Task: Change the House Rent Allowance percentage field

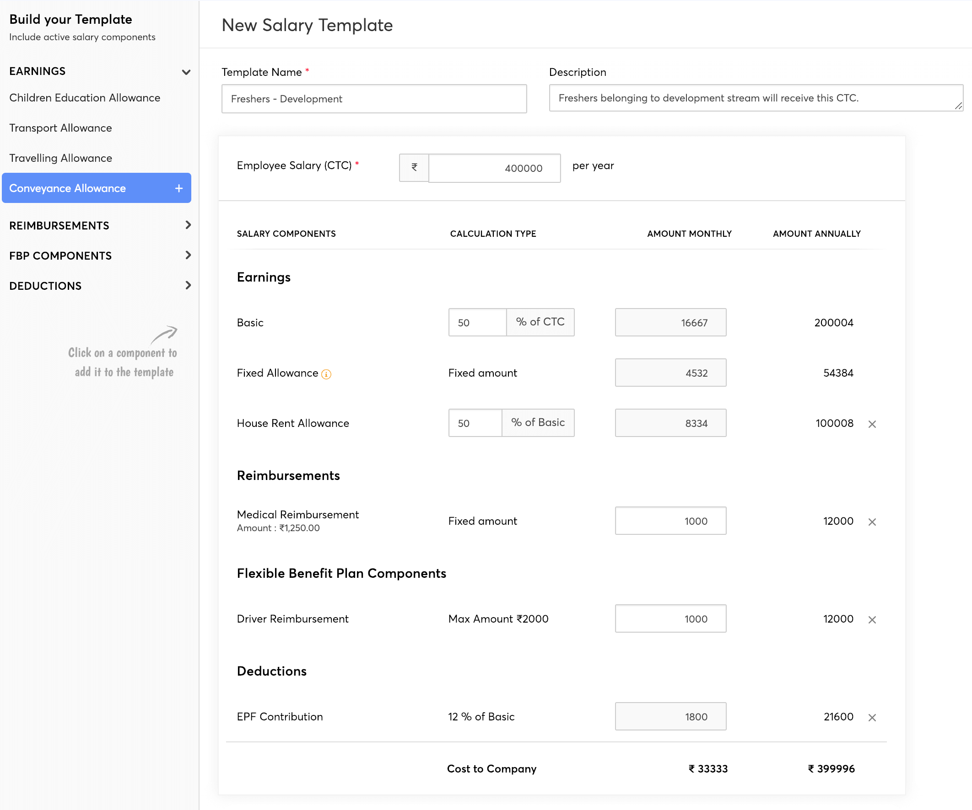Action: [x=475, y=422]
